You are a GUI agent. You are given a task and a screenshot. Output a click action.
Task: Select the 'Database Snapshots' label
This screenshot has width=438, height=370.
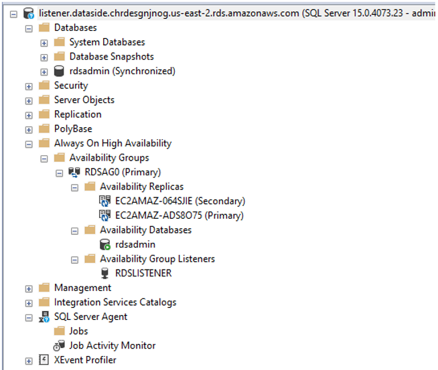click(x=112, y=56)
